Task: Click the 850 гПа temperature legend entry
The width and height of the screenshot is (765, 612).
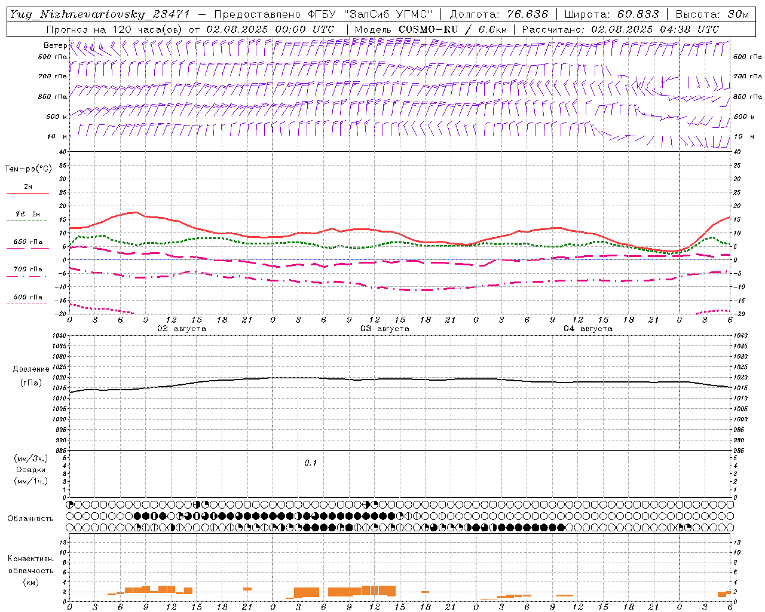Action: (28, 242)
